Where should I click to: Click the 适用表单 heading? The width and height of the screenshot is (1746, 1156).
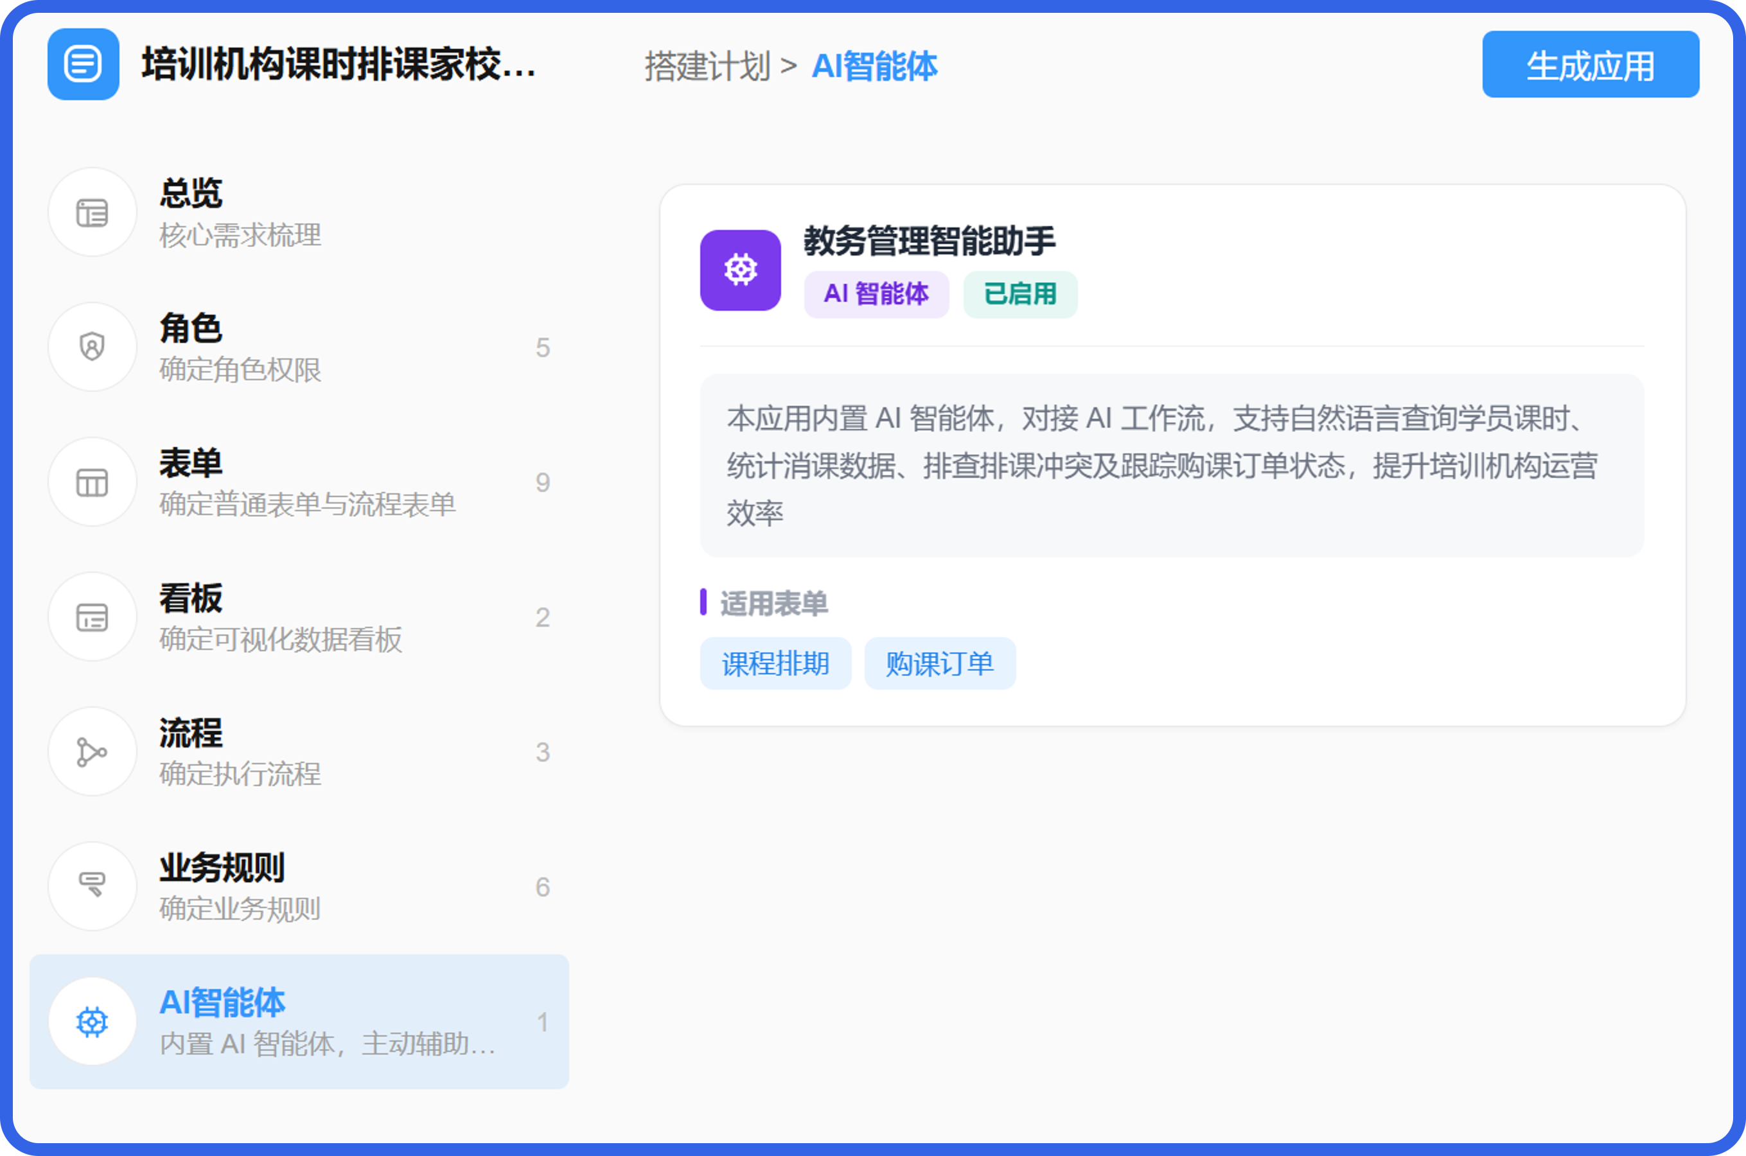774,604
